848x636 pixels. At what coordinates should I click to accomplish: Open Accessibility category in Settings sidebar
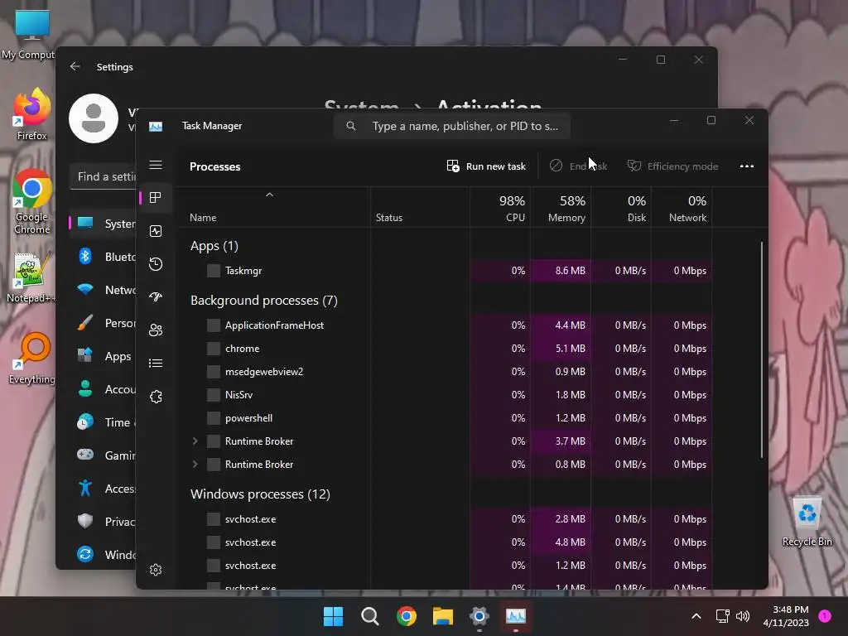[104, 489]
